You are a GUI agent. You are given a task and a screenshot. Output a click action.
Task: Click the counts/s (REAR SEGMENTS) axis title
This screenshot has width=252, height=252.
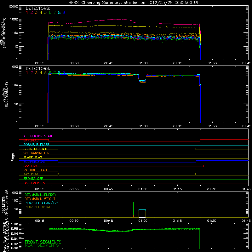tap(5, 94)
